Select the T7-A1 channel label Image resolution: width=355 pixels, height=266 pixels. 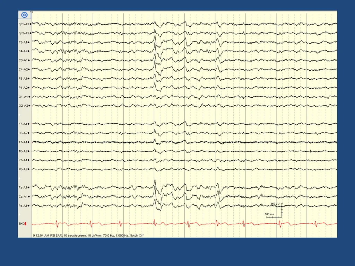coord(23,142)
